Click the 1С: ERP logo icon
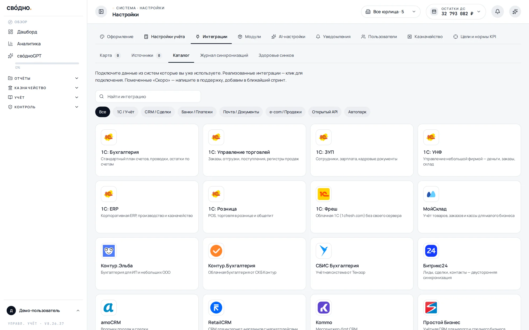 click(109, 194)
